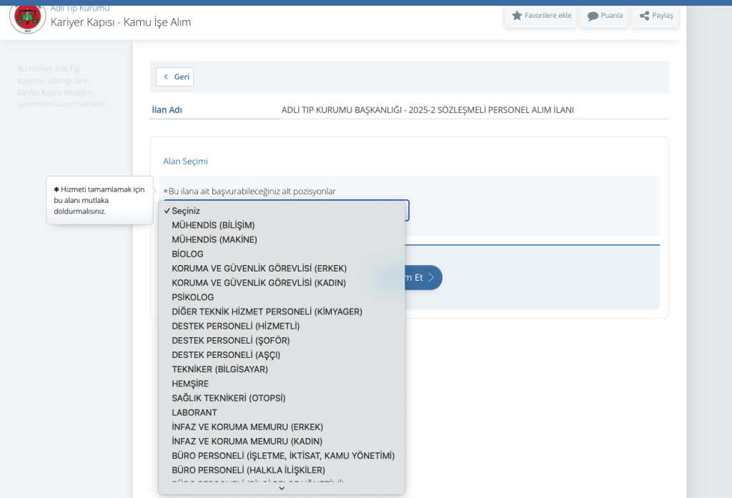Choose MÜHENDİS (MAKİNE) from the list

[x=214, y=239]
